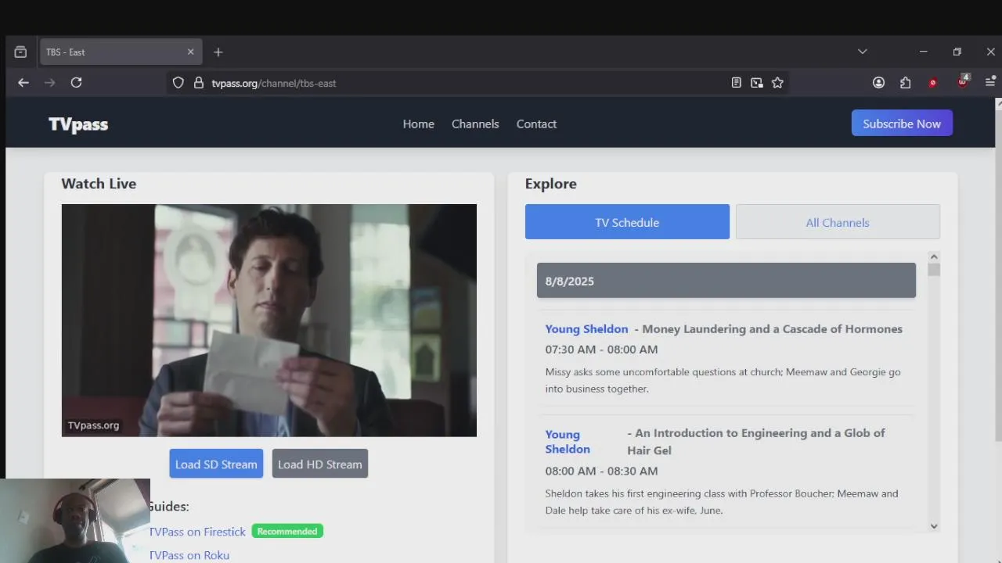Click the 08:00 AM - 08:30 AM time
Viewport: 1002px width, 563px height.
tap(601, 472)
